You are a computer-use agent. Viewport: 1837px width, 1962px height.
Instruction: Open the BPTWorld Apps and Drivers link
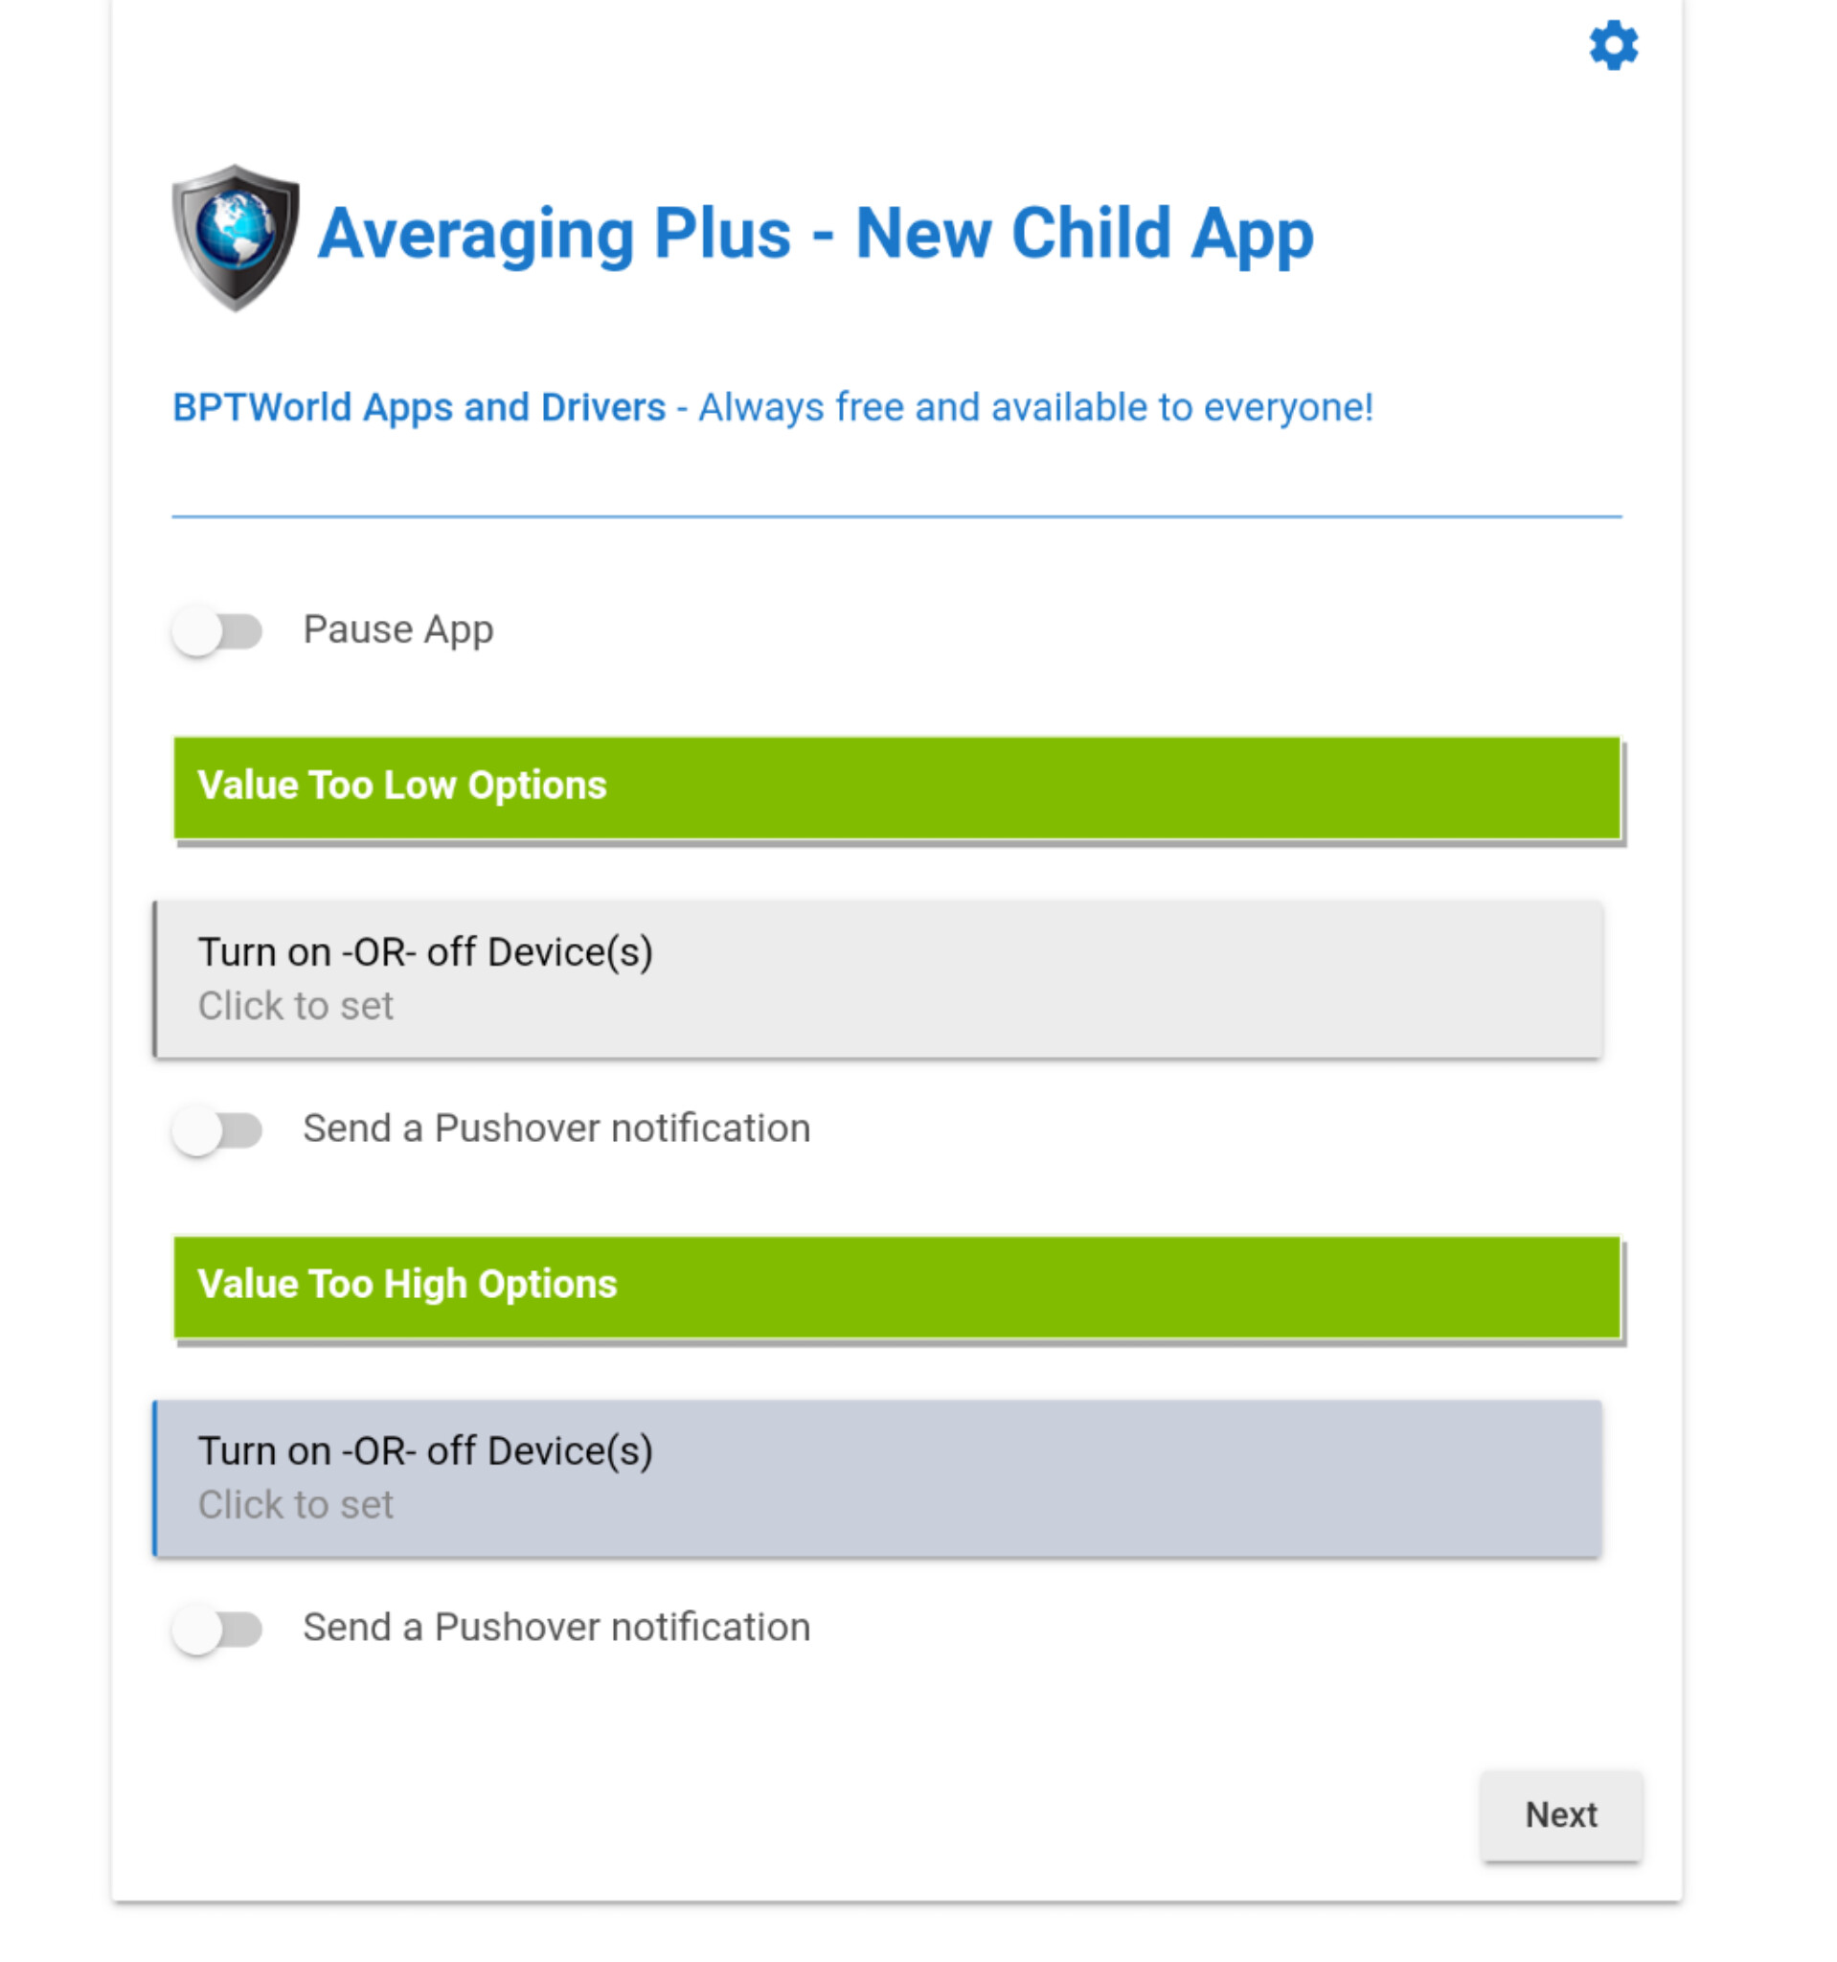tap(420, 407)
